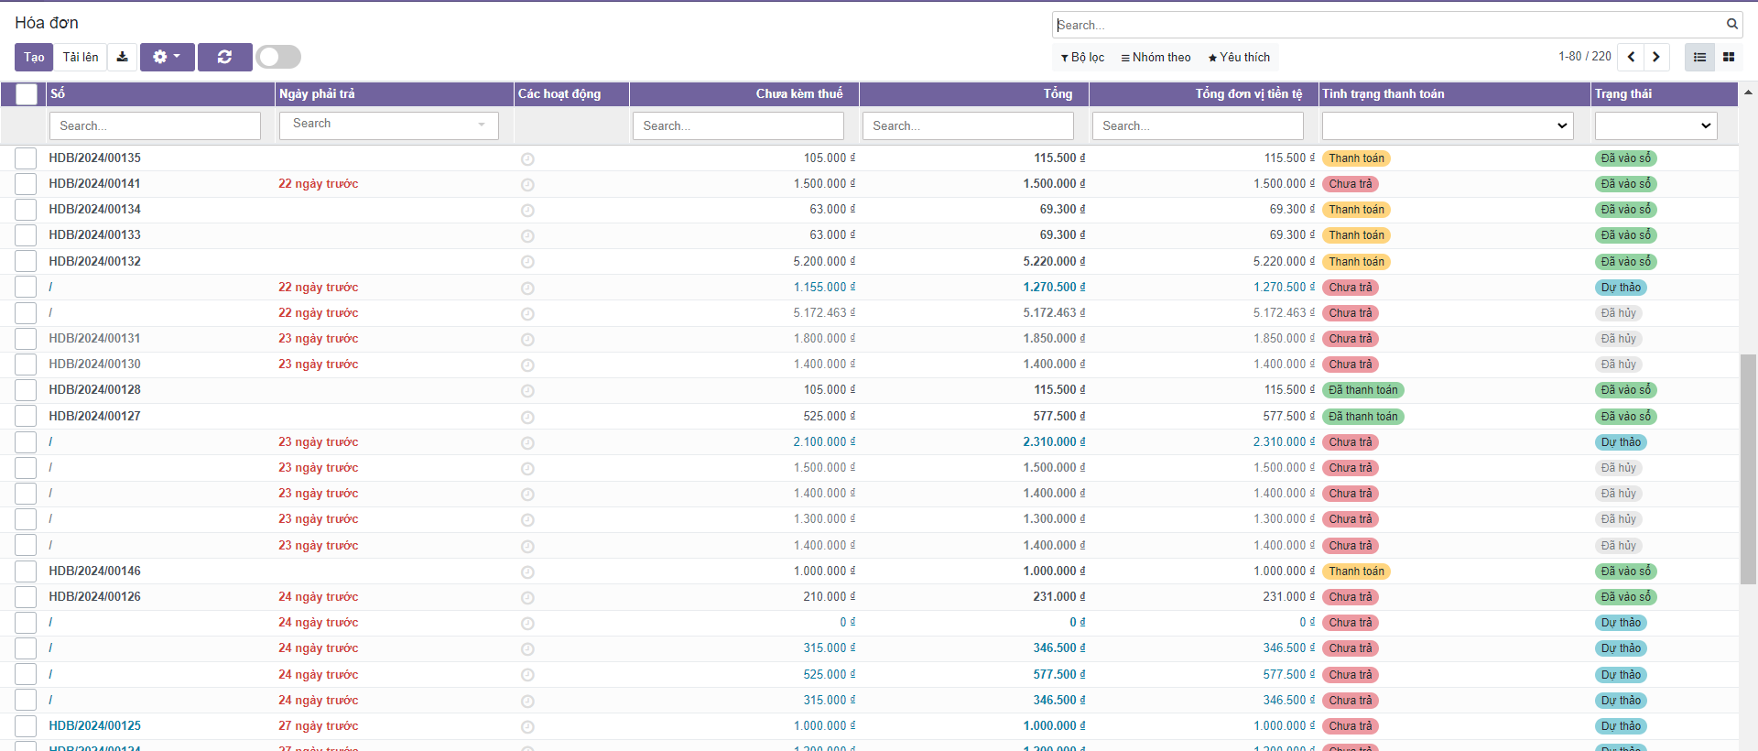Click the search magnifier icon
The image size is (1758, 751).
coord(1732,25)
